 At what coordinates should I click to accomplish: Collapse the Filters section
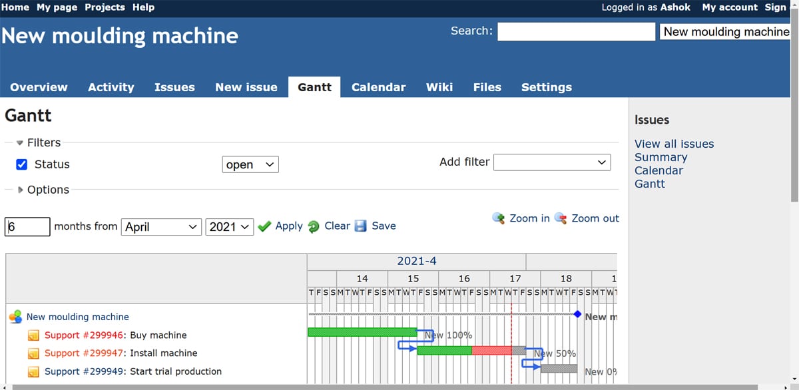[20, 142]
